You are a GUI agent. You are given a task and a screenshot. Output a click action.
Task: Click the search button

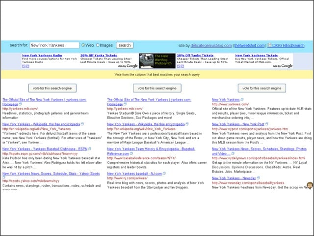pyautogui.click(x=125, y=45)
